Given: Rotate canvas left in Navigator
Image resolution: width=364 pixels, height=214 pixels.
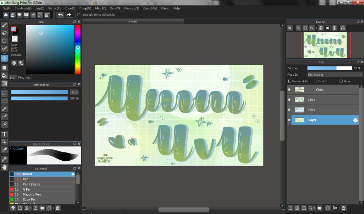Looking at the screenshot, I should (x=321, y=28).
